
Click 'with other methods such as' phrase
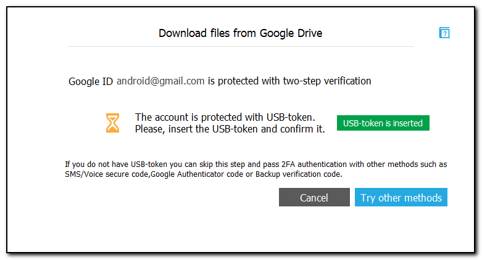click(x=399, y=165)
